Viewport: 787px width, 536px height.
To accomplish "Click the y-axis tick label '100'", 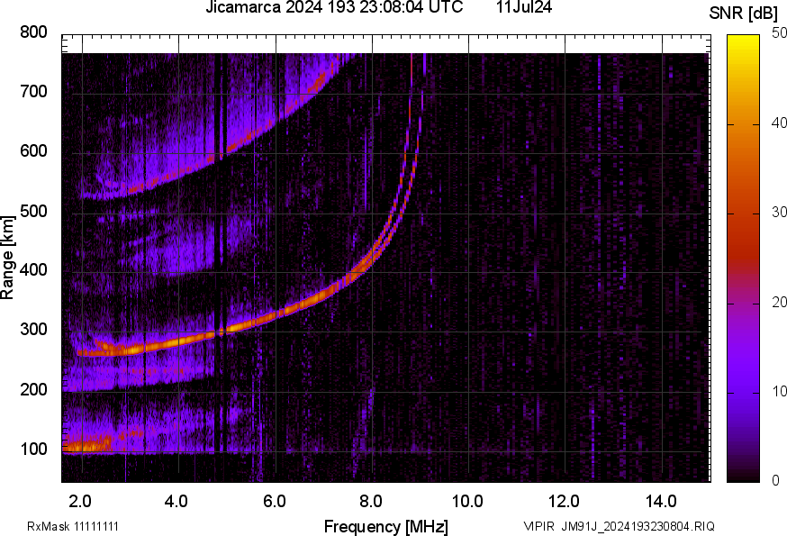I will pos(33,449).
